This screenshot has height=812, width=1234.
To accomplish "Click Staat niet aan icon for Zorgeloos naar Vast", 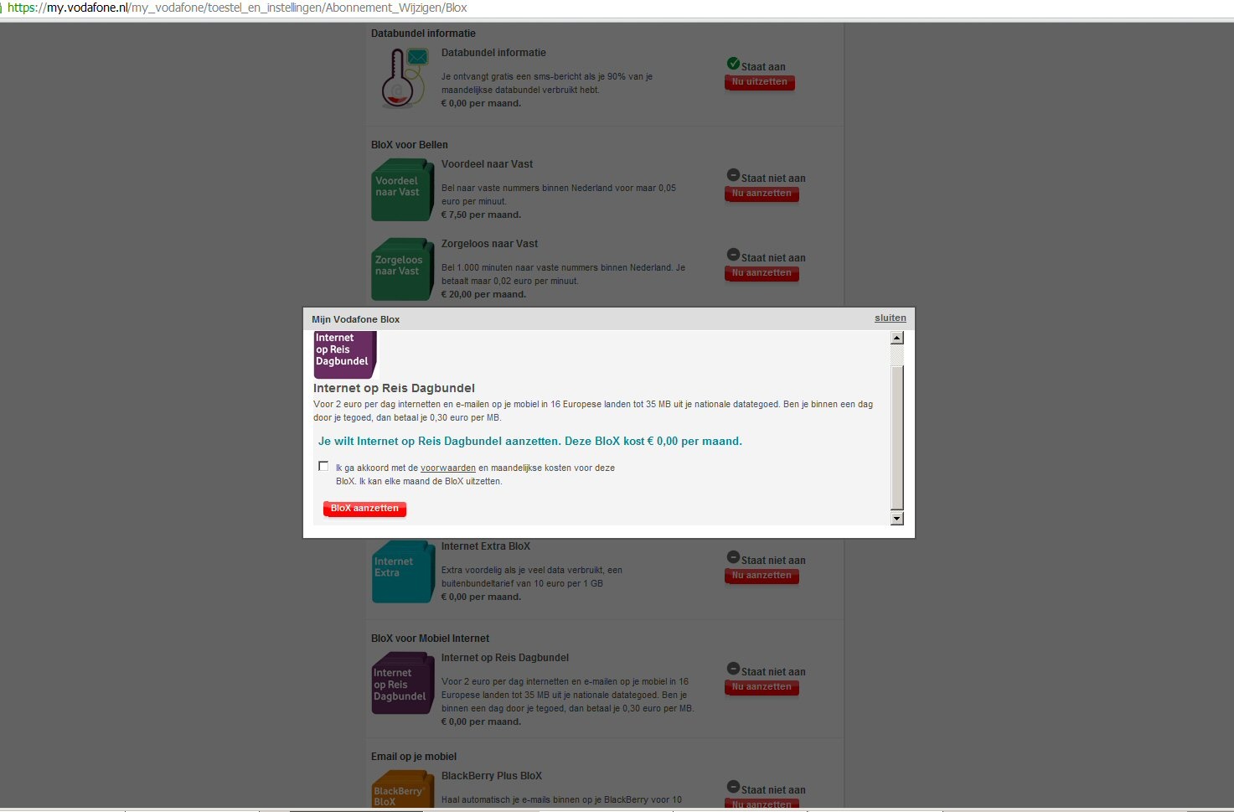I will click(x=733, y=255).
